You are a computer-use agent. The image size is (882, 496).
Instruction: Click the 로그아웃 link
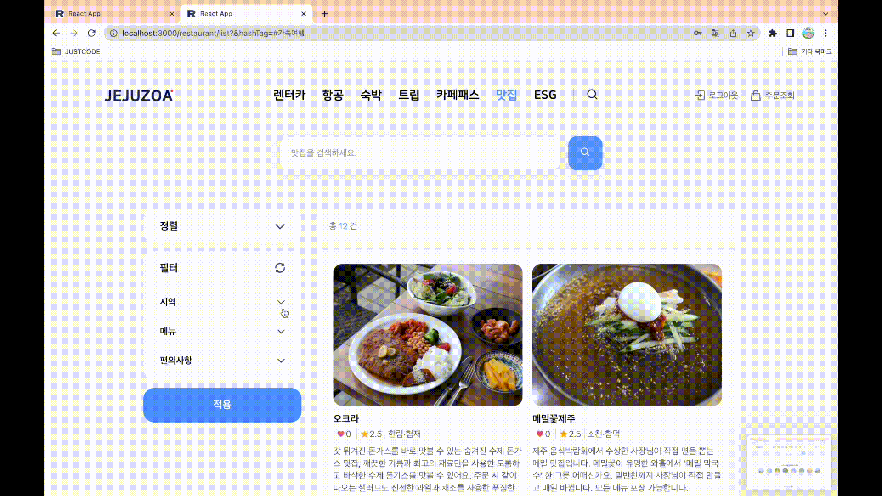717,95
